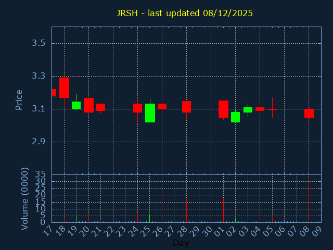Click the green volume bar on day 19
Viewport: 333px width, 250px height.
tap(76, 219)
